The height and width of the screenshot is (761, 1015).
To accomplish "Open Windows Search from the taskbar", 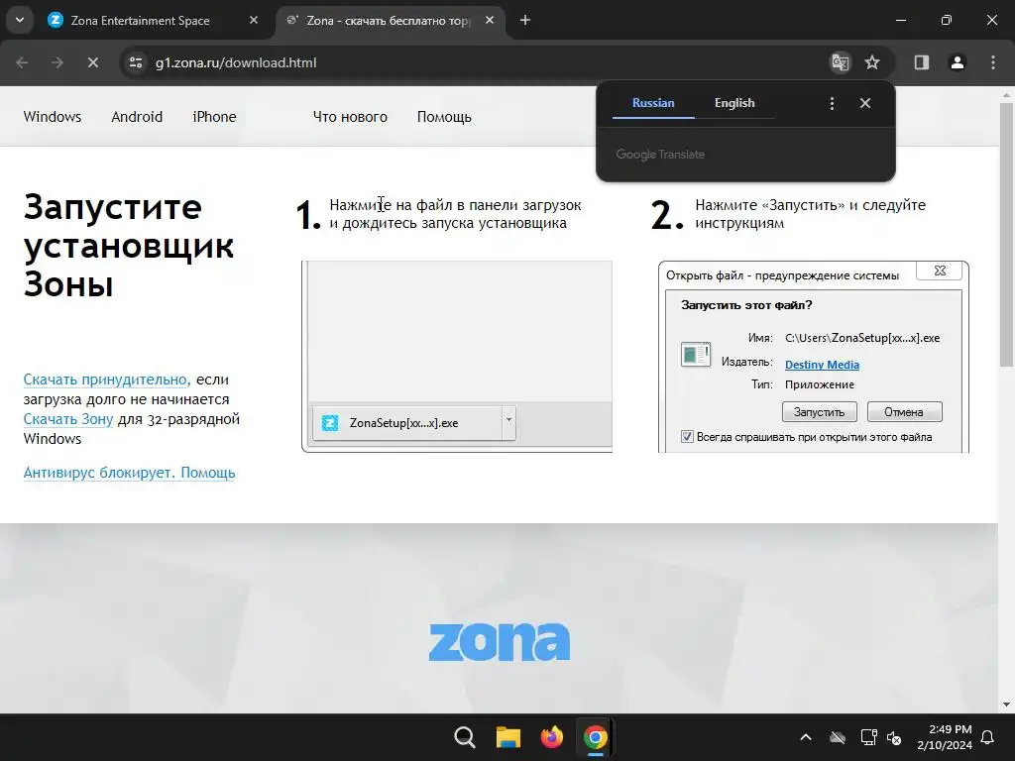I will pyautogui.click(x=465, y=737).
